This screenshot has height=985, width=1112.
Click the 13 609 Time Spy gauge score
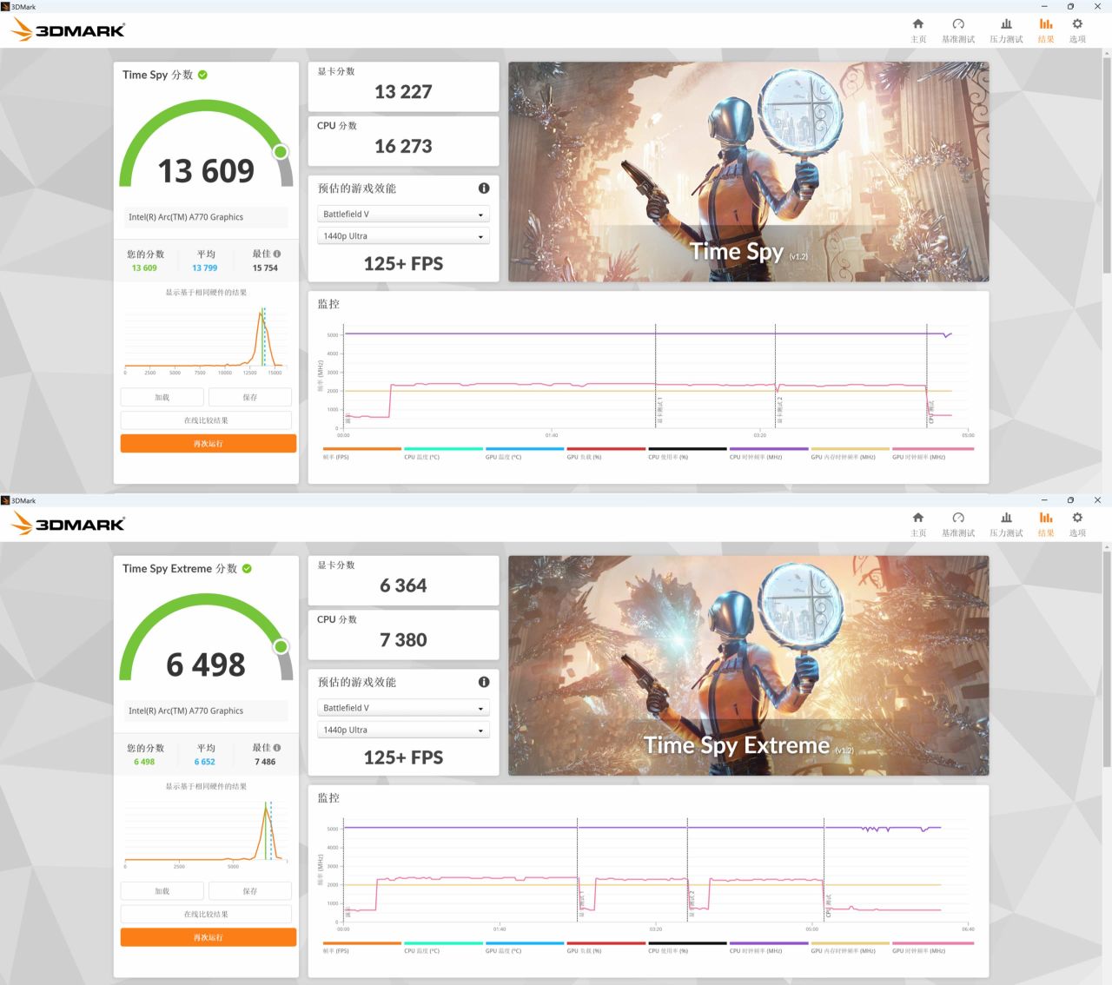(206, 171)
